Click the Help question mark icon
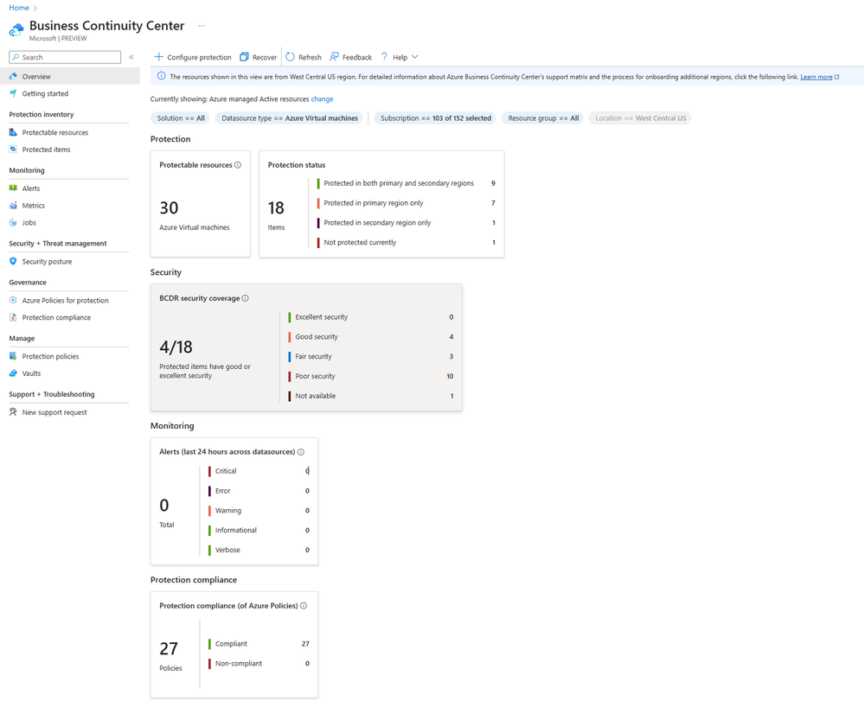 (x=384, y=57)
